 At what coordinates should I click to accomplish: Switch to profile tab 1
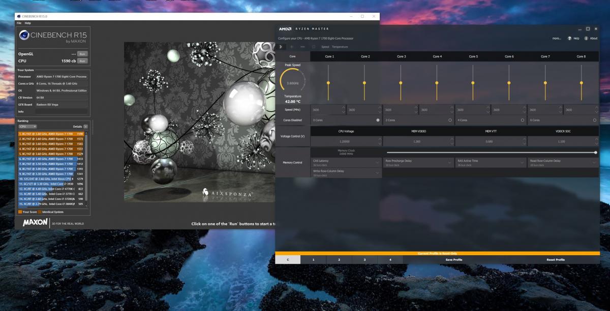pyautogui.click(x=313, y=259)
